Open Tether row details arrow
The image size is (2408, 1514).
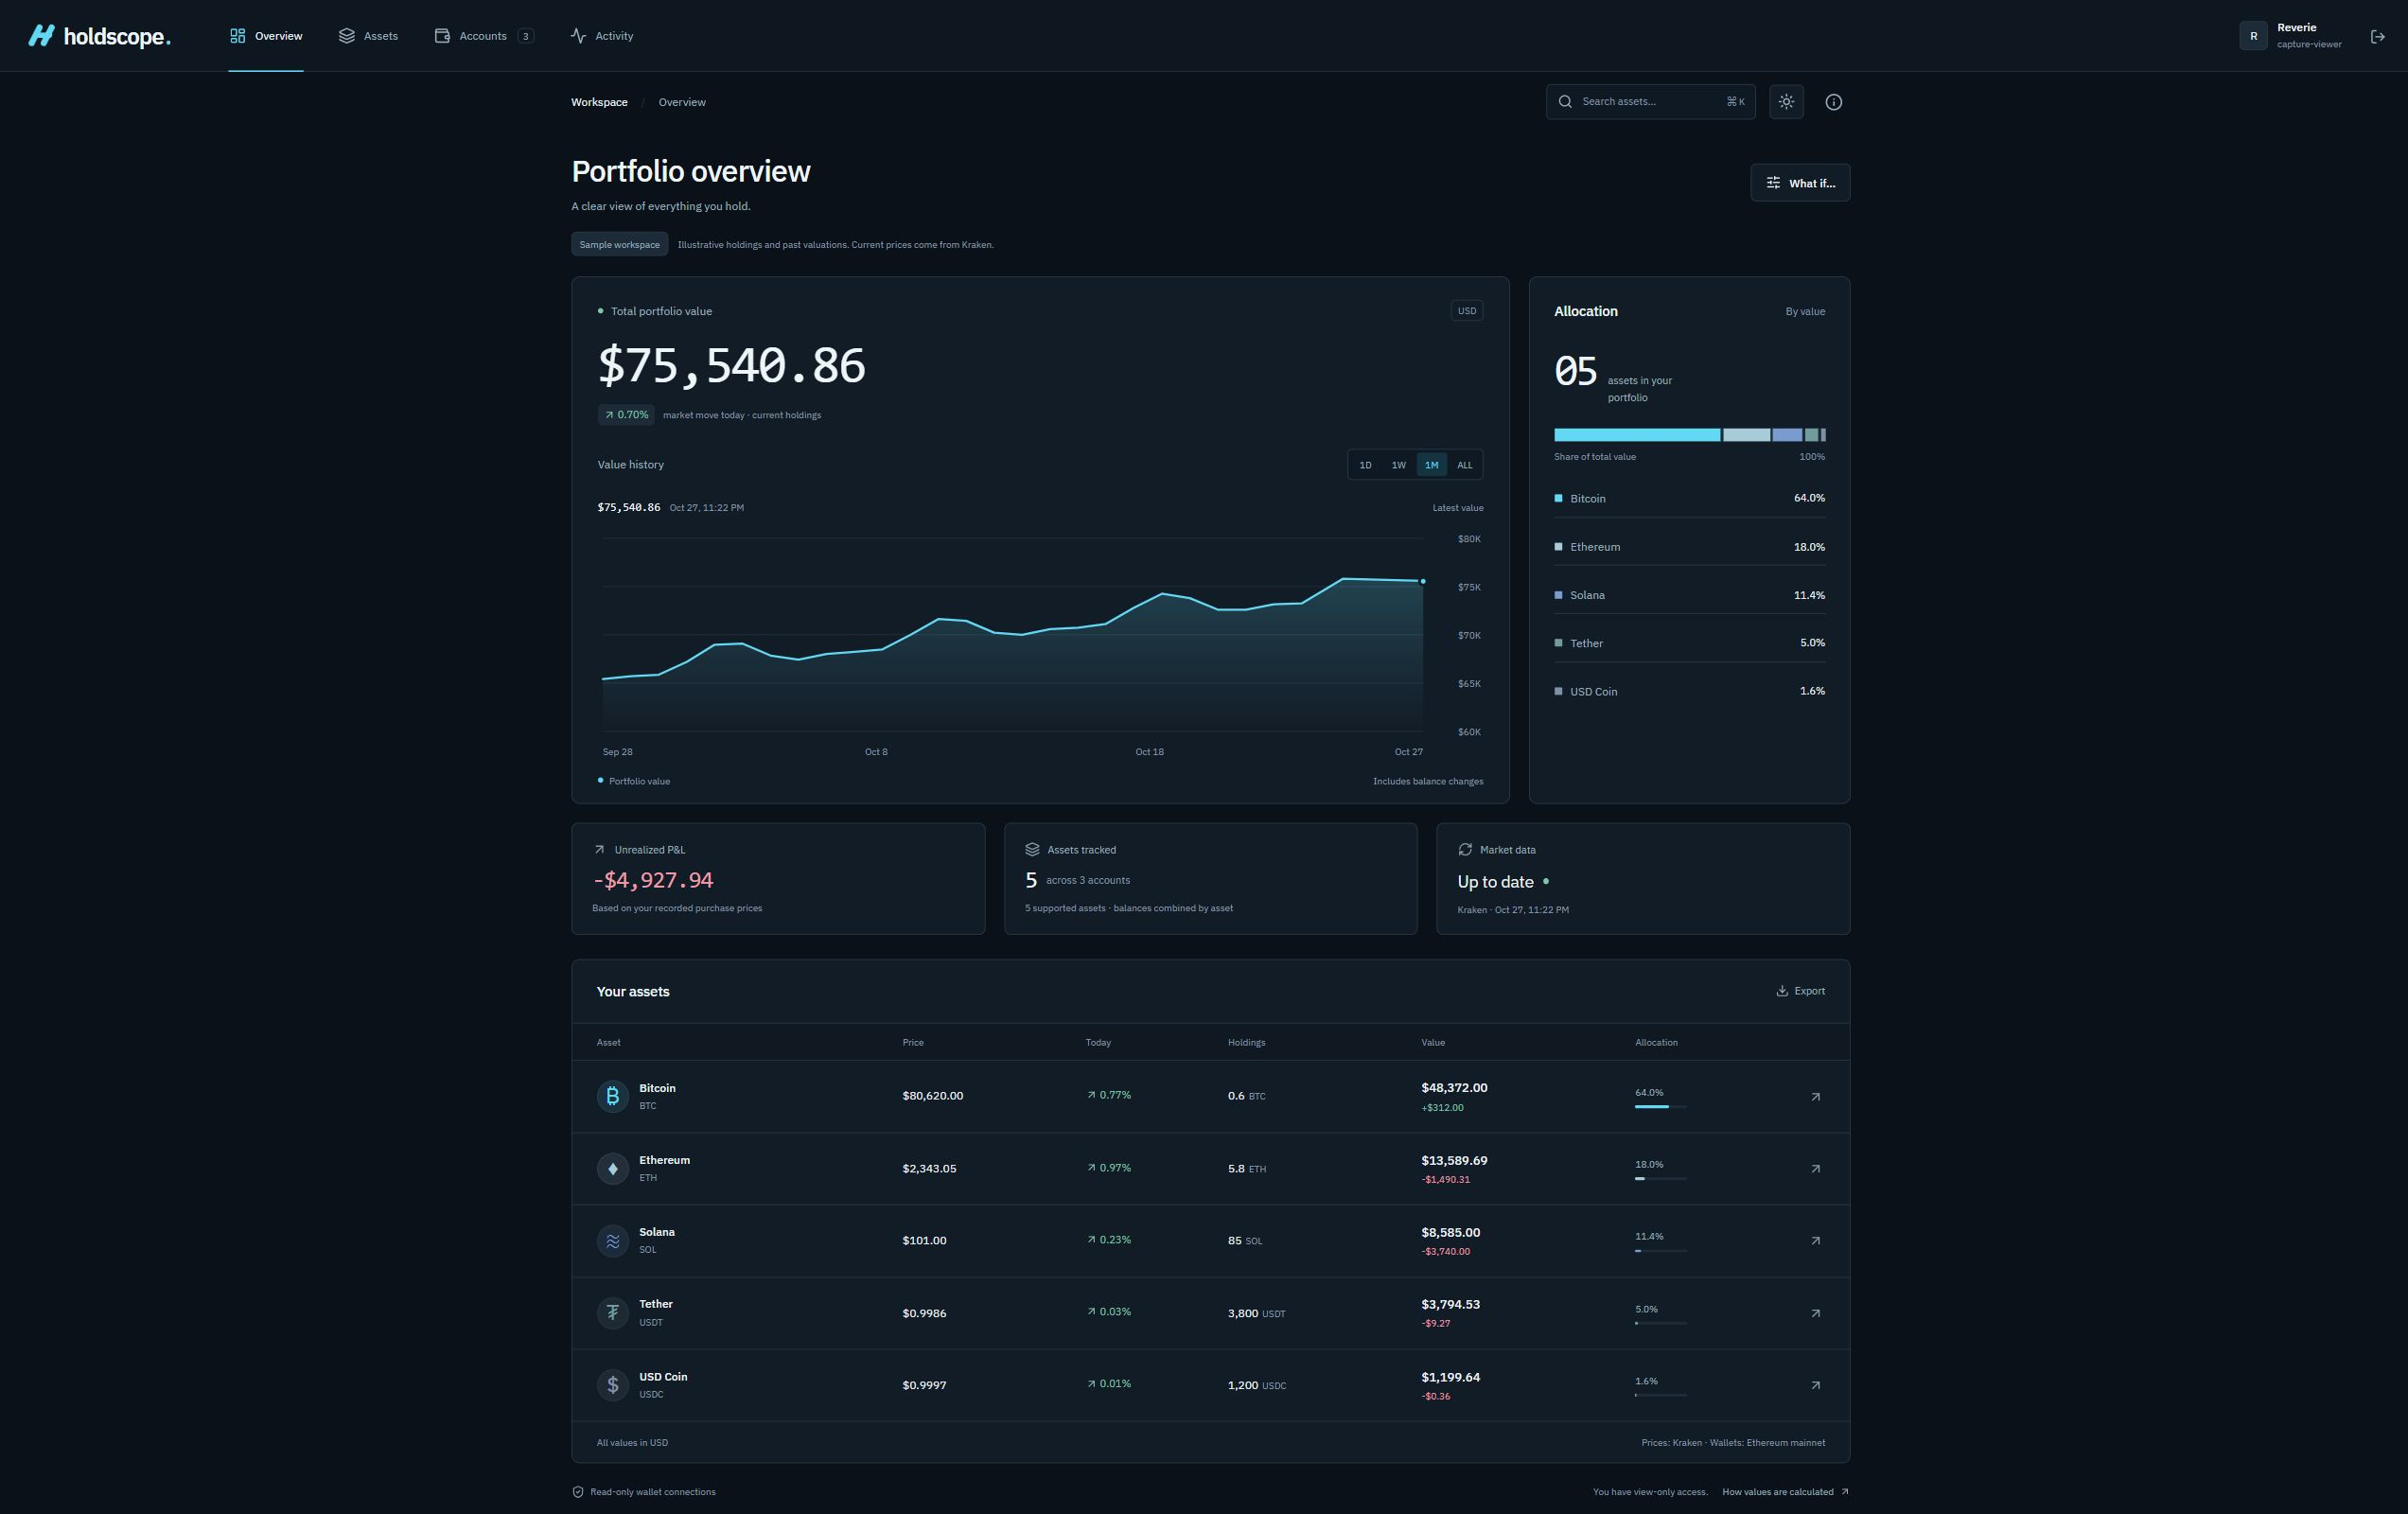click(x=1815, y=1313)
